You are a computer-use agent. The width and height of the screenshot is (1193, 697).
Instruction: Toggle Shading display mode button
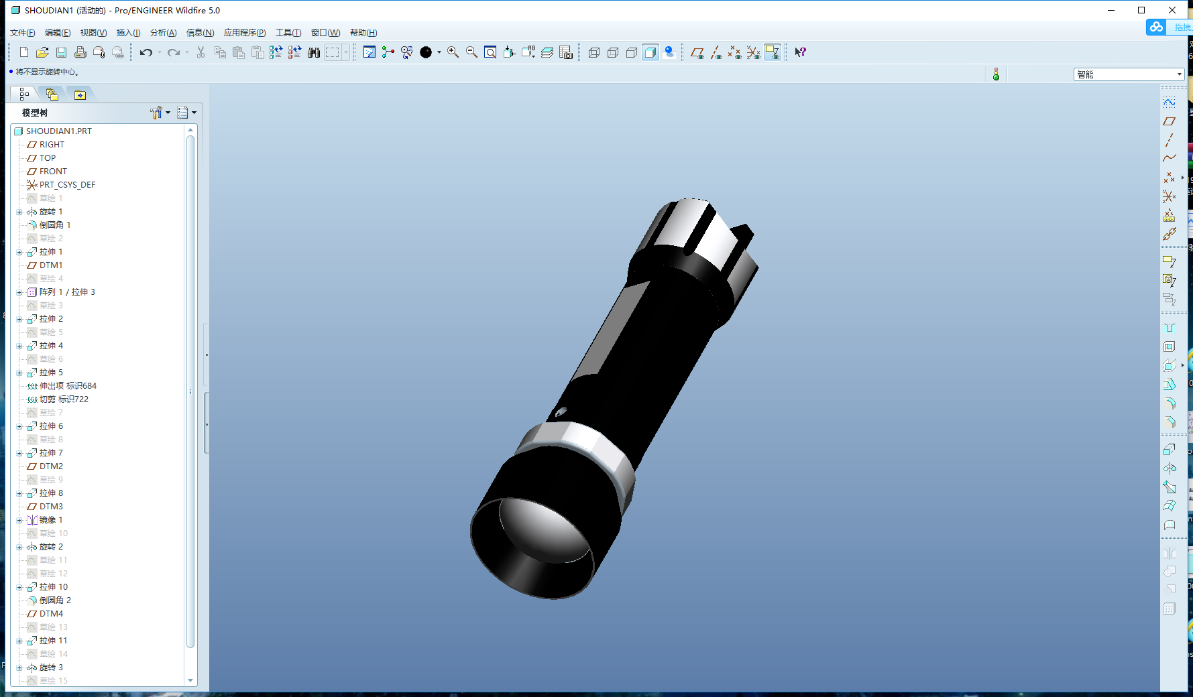click(650, 52)
